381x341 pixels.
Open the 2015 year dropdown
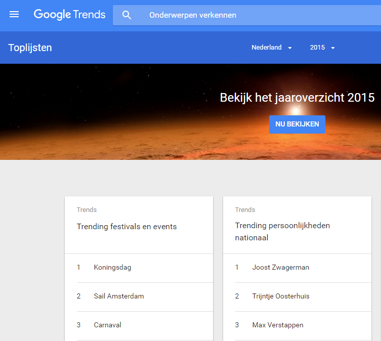point(322,48)
